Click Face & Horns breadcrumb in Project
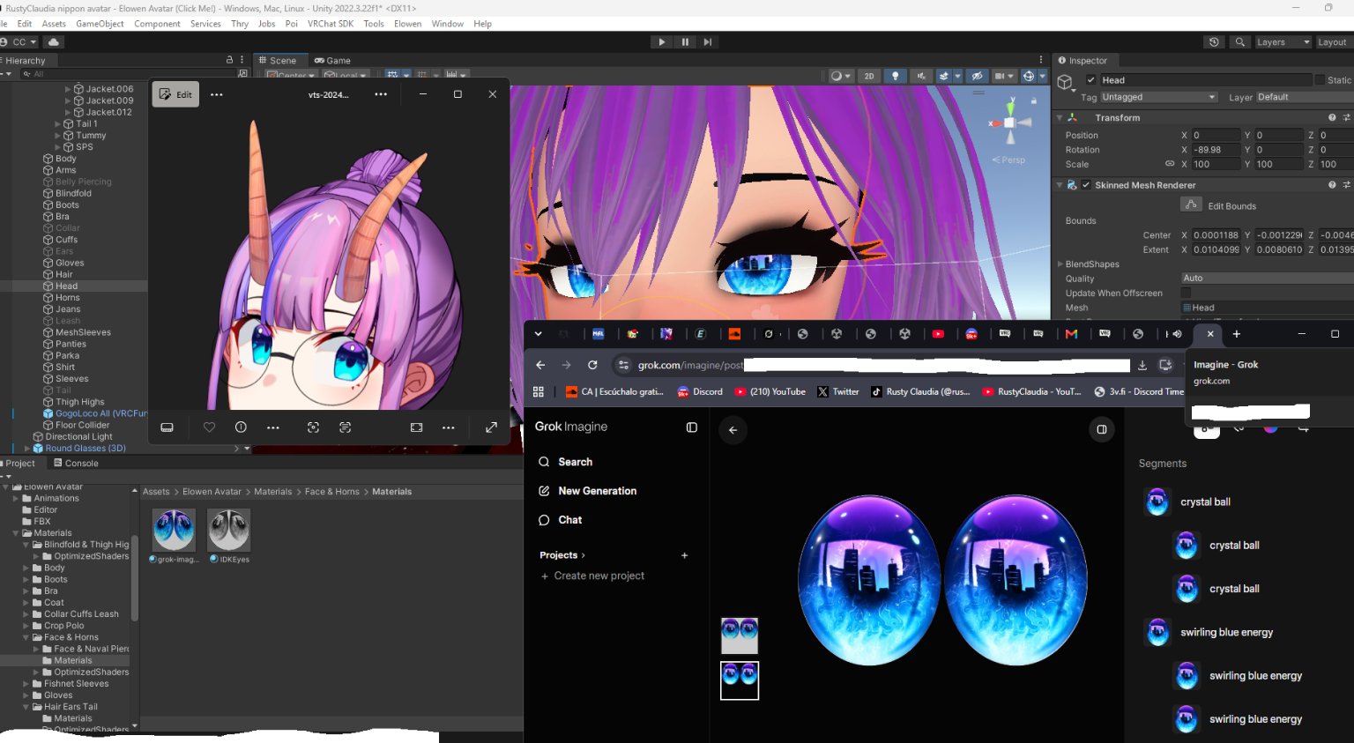 pos(331,492)
